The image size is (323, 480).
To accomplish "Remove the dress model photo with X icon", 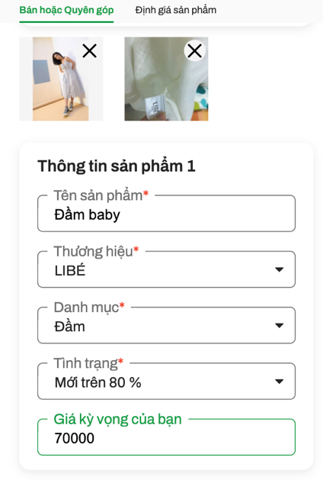I will coord(90,51).
